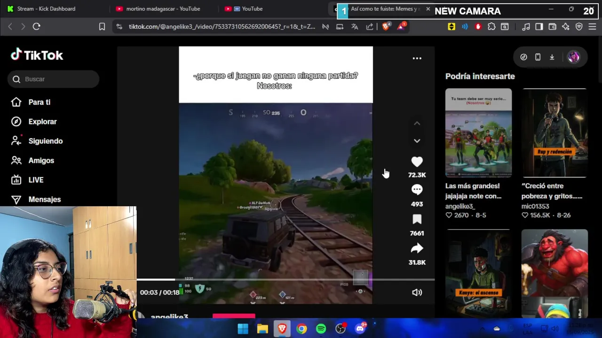Open the mic01353 author link
This screenshot has height=338, width=602.
(535, 206)
